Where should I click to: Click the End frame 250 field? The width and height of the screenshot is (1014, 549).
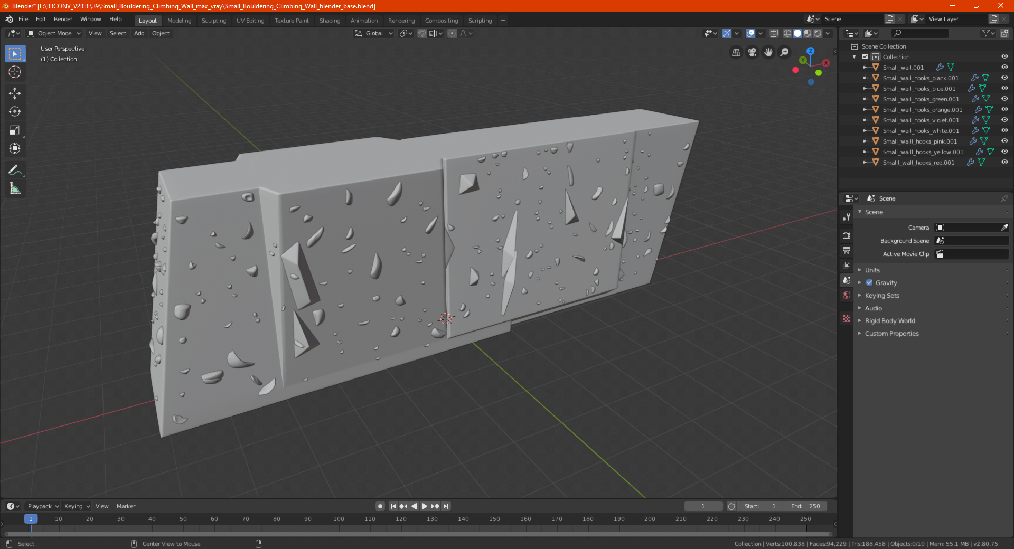point(805,506)
